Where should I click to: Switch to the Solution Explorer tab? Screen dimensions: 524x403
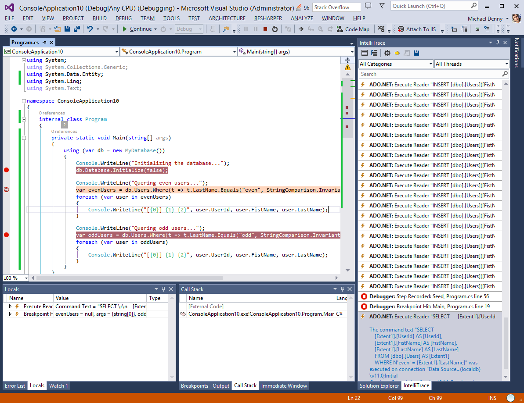point(379,385)
